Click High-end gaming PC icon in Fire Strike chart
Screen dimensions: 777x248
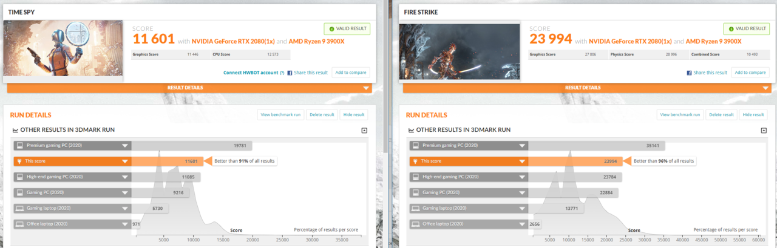tap(415, 177)
